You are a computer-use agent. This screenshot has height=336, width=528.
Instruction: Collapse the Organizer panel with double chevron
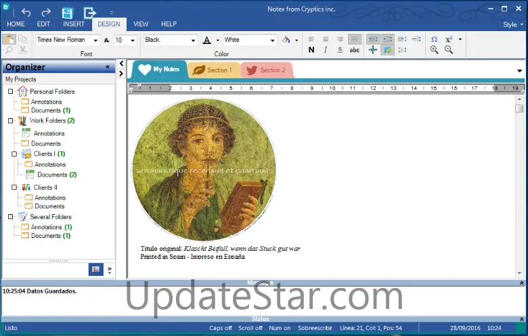tap(108, 67)
